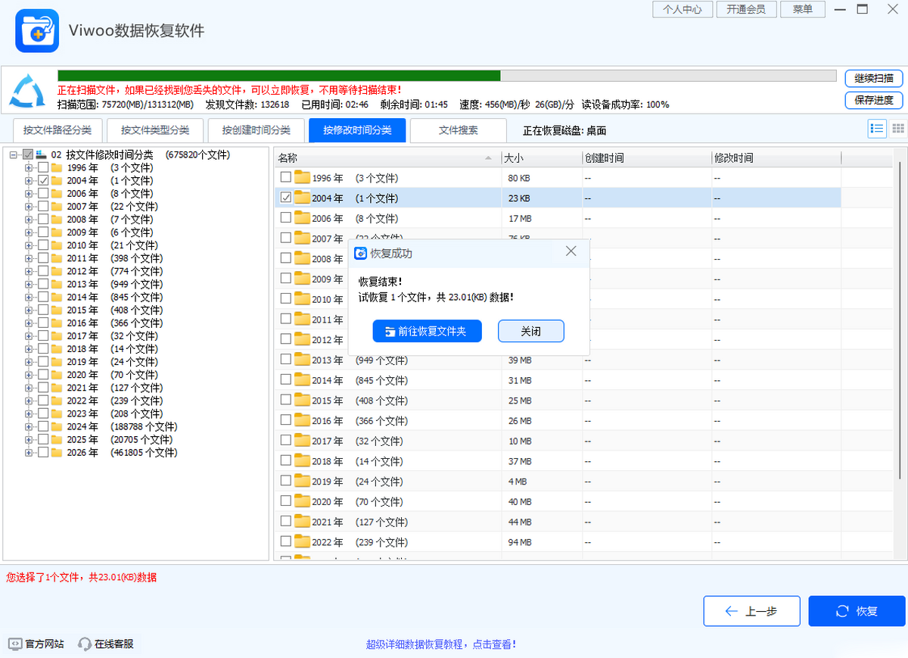Image resolution: width=908 pixels, height=658 pixels.
Task: Check the 1996 年 checkbox in tree
Action: coord(43,167)
